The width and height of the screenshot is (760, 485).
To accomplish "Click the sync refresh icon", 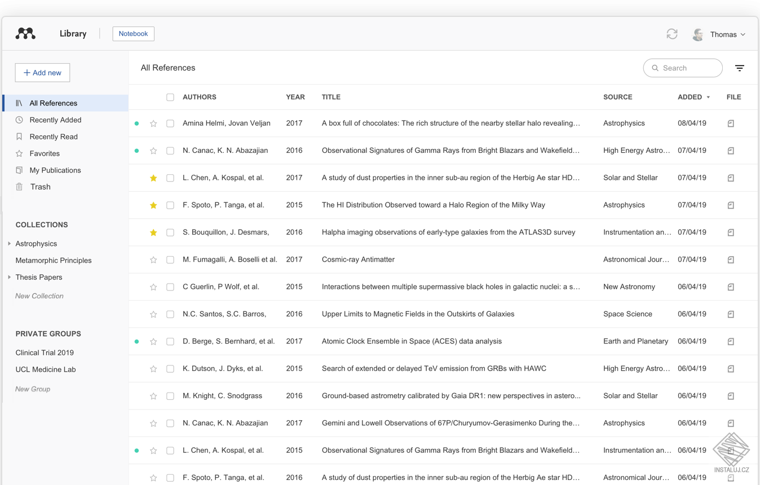I will pyautogui.click(x=672, y=34).
